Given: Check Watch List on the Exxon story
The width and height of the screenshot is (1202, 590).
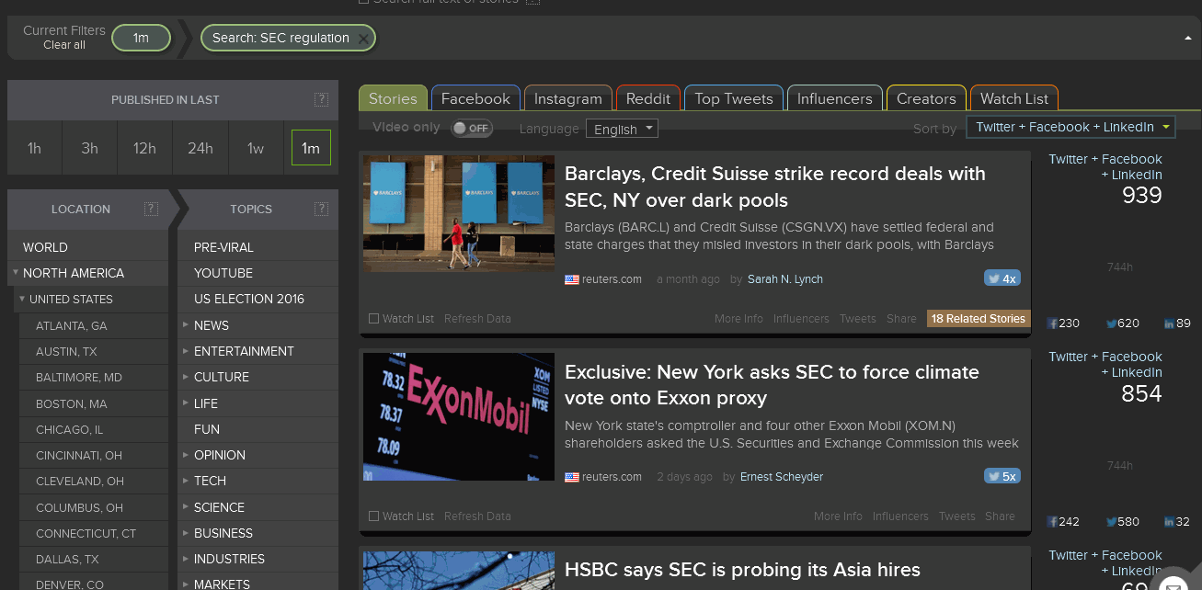Looking at the screenshot, I should (374, 516).
